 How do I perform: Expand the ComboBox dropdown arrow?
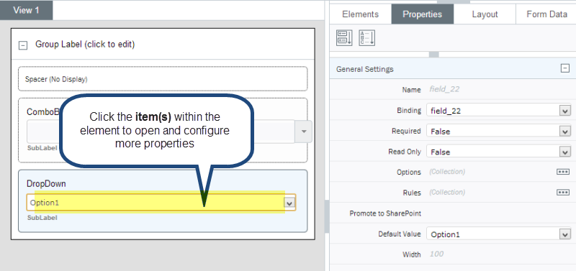[304, 132]
